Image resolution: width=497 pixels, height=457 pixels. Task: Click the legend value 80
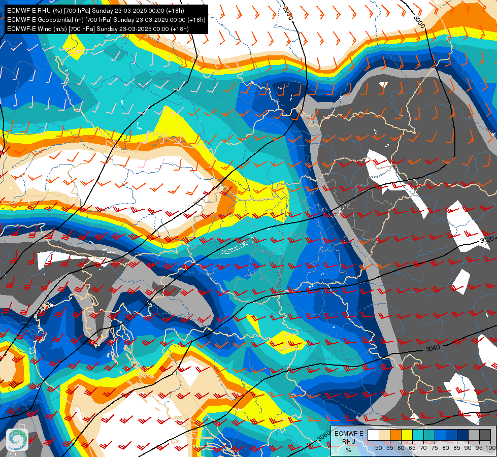446,448
